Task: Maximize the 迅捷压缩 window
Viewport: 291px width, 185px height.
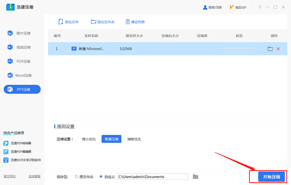Action: 276,7
